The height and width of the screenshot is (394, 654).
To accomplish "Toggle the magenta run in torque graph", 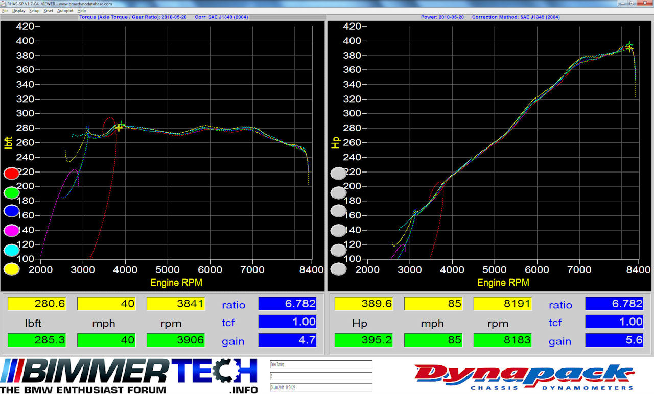I will (11, 231).
